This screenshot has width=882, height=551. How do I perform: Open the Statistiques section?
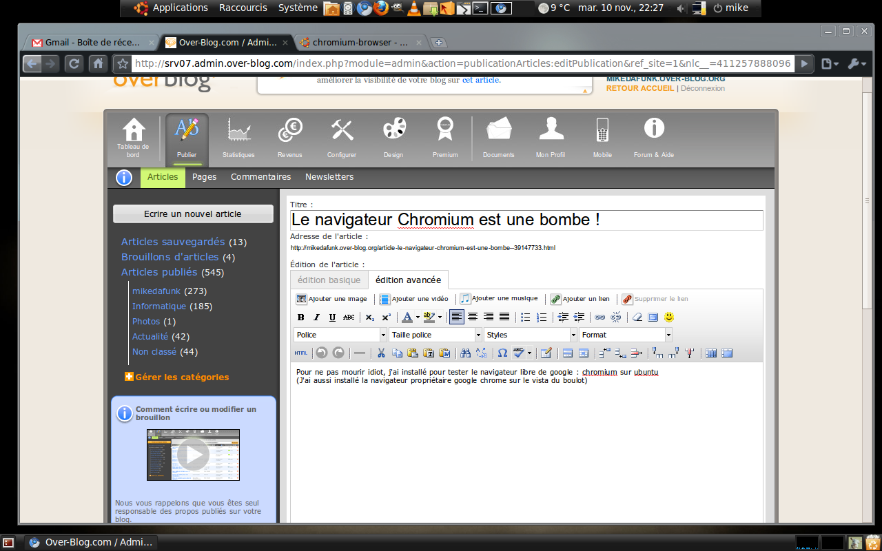click(x=238, y=138)
